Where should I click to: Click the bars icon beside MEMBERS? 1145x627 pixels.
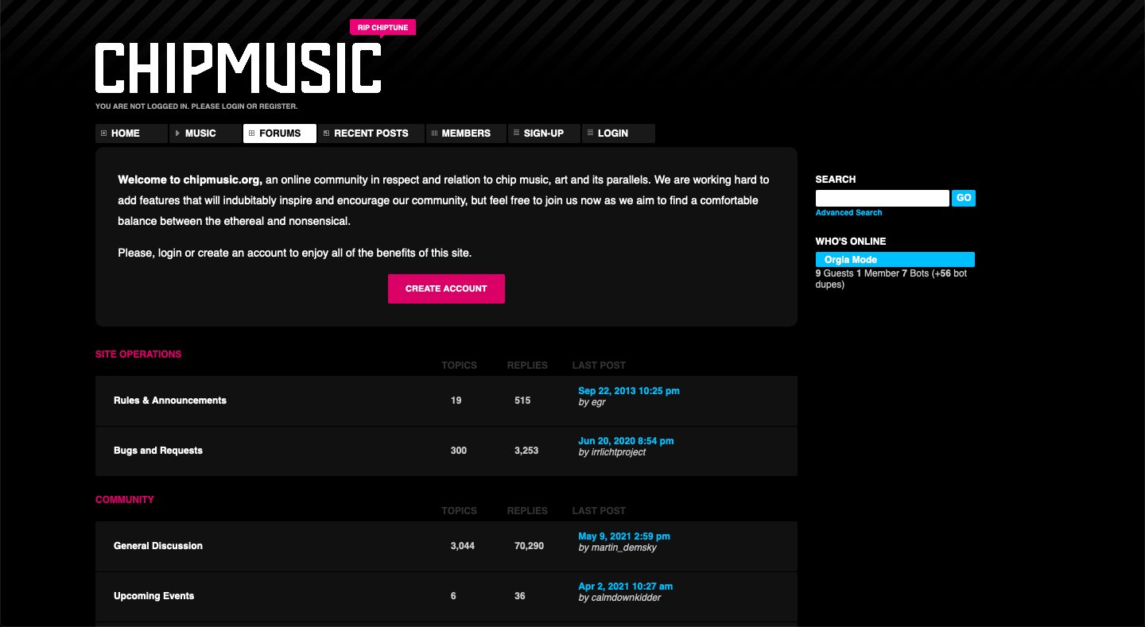coord(434,134)
